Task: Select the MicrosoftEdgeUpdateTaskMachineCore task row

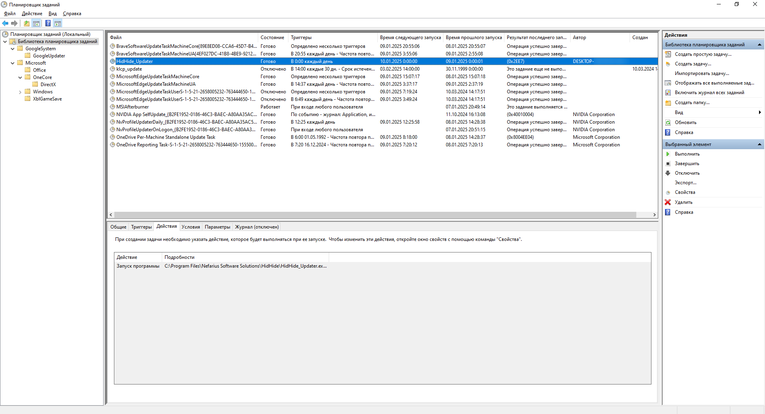Action: coord(383,77)
